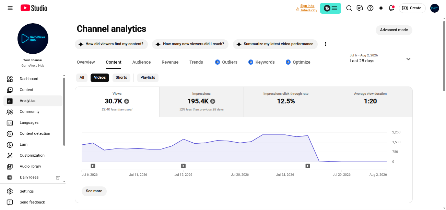Click the Earn dollar icon
The height and width of the screenshot is (210, 446).
click(10, 145)
